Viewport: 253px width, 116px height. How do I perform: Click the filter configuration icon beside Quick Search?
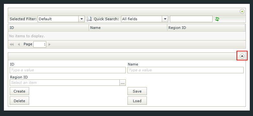point(89,19)
